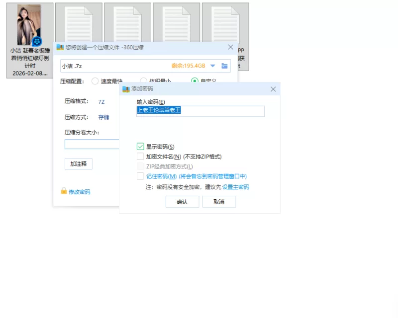Enable the 加密文件名 checkbox
This screenshot has width=398, height=318.
[140, 156]
